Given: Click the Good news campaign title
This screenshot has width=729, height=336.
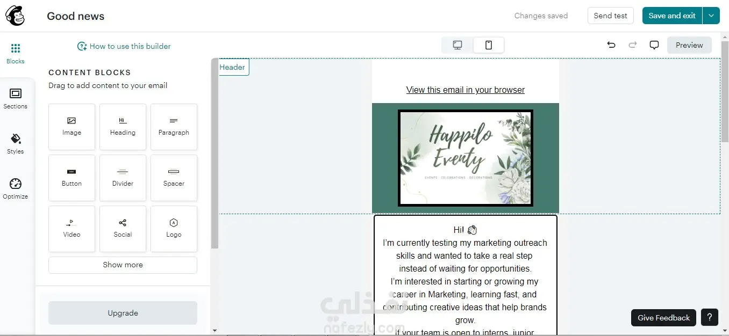Looking at the screenshot, I should click(76, 16).
